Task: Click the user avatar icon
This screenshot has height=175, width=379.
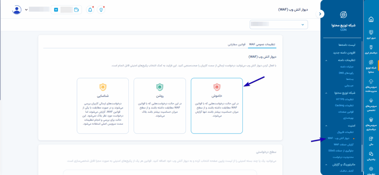Action: point(17,10)
